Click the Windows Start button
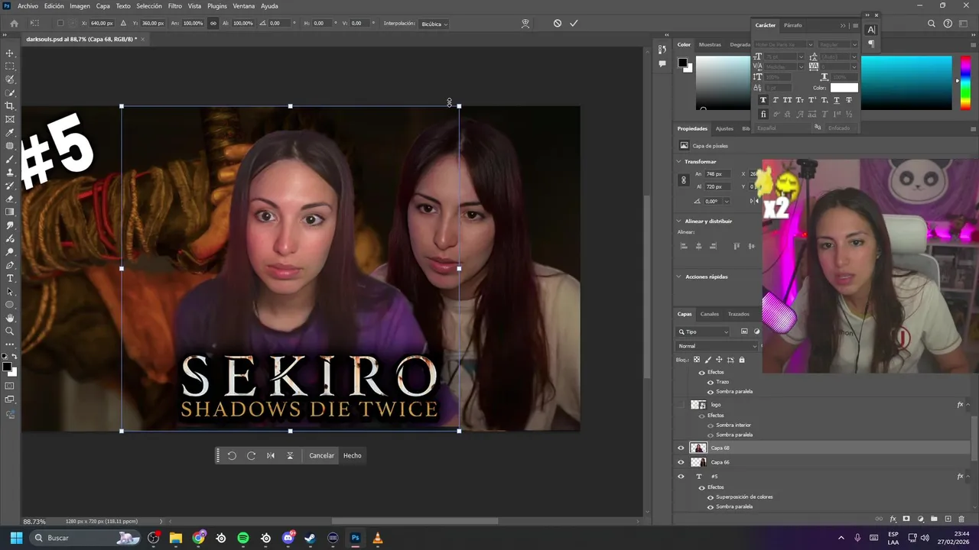Viewport: 979px width, 550px height. click(16, 538)
